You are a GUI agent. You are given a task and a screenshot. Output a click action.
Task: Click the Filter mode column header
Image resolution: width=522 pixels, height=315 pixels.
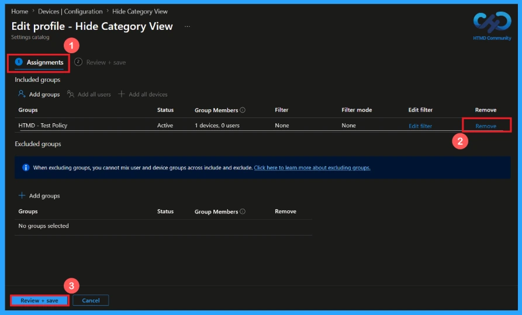click(x=357, y=110)
